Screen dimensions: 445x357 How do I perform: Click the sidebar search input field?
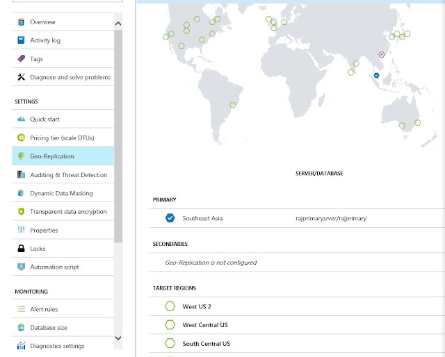click(67, 3)
